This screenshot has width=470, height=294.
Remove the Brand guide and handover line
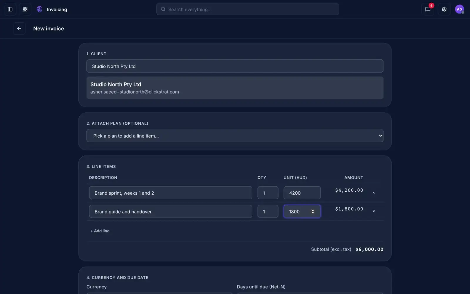point(374,211)
